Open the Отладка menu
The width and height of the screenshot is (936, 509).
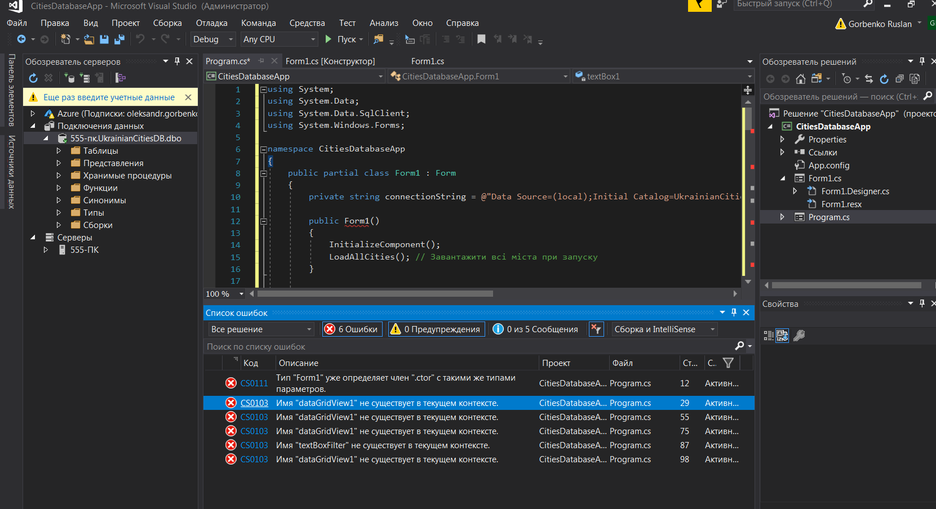[x=211, y=23]
